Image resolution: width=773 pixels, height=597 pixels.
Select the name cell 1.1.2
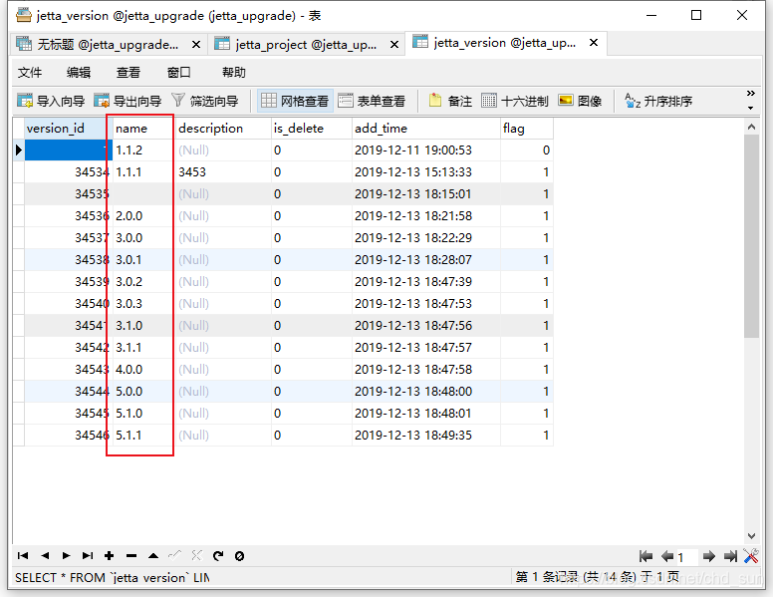pyautogui.click(x=143, y=149)
